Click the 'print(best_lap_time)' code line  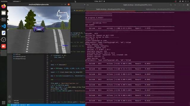coord(59,89)
